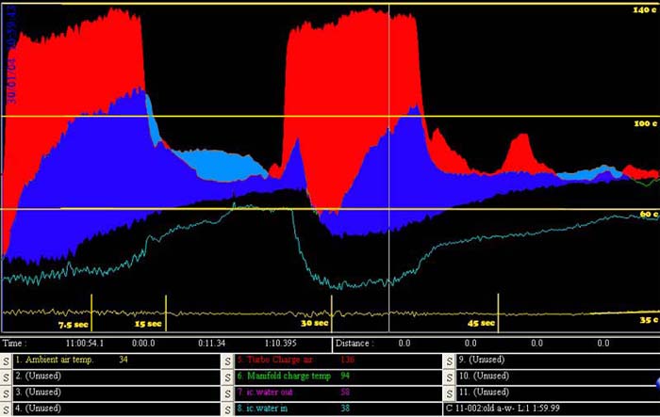Click the ambient air temp value 34

pos(124,360)
